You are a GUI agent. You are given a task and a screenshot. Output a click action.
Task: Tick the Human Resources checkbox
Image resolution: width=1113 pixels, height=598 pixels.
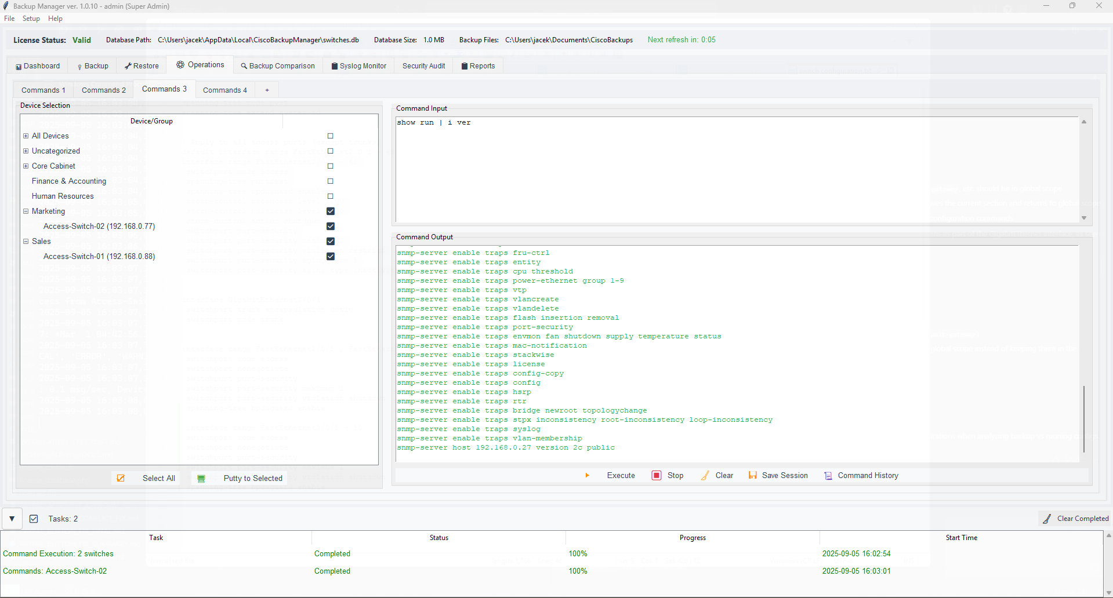pyautogui.click(x=331, y=196)
